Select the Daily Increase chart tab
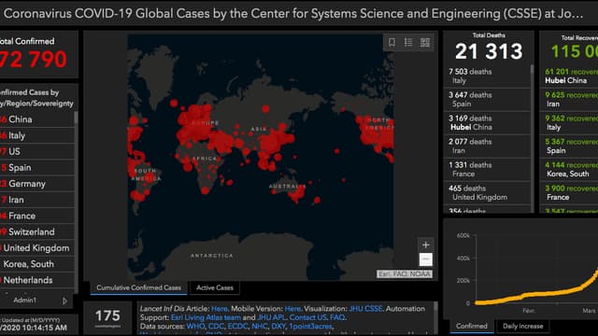Screen dimensions: 598x336 pos(522,326)
